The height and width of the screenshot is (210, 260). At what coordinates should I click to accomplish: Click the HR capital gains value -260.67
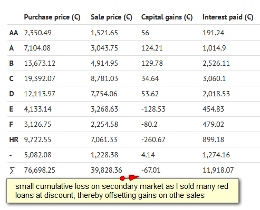153,139
